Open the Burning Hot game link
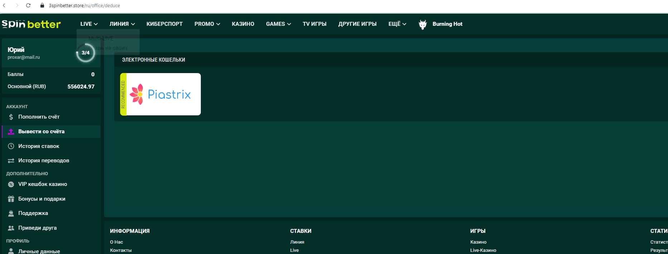 [447, 24]
